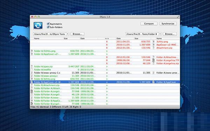Toggle the Sub-Folders checkbox
Image resolution: width=210 pixels, height=131 pixels.
click(48, 27)
